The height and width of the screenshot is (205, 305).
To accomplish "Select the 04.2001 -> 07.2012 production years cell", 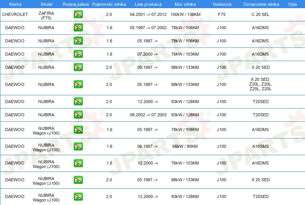I will [148, 14].
